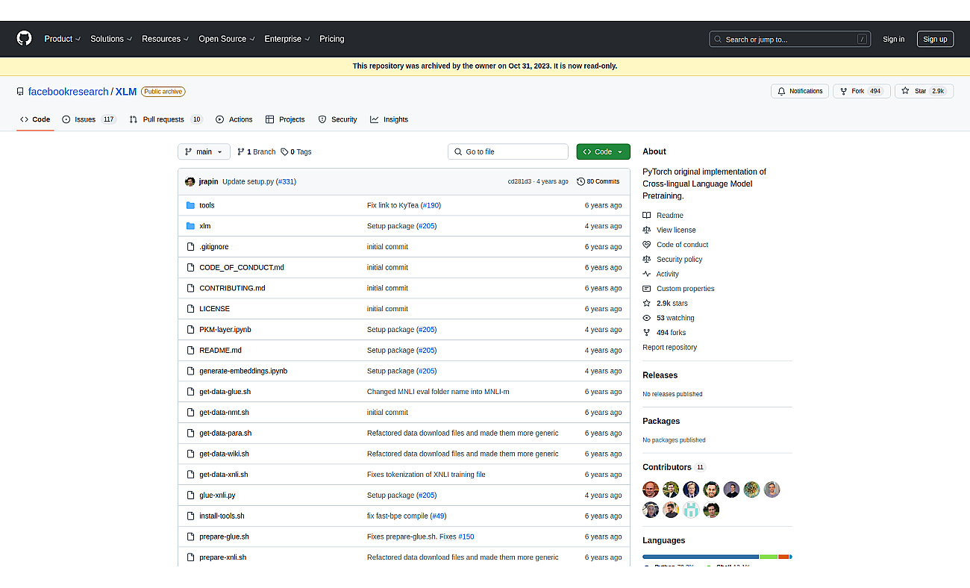Open the green Code dropdown button

click(603, 151)
